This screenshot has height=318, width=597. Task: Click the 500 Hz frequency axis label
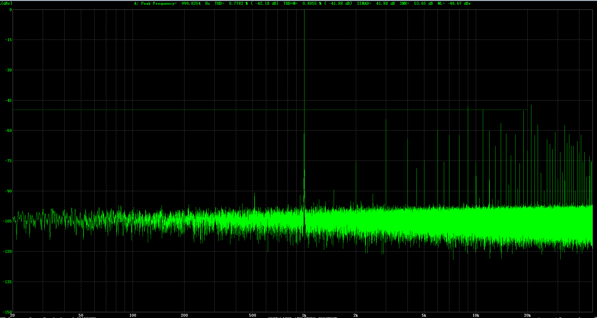point(253,315)
